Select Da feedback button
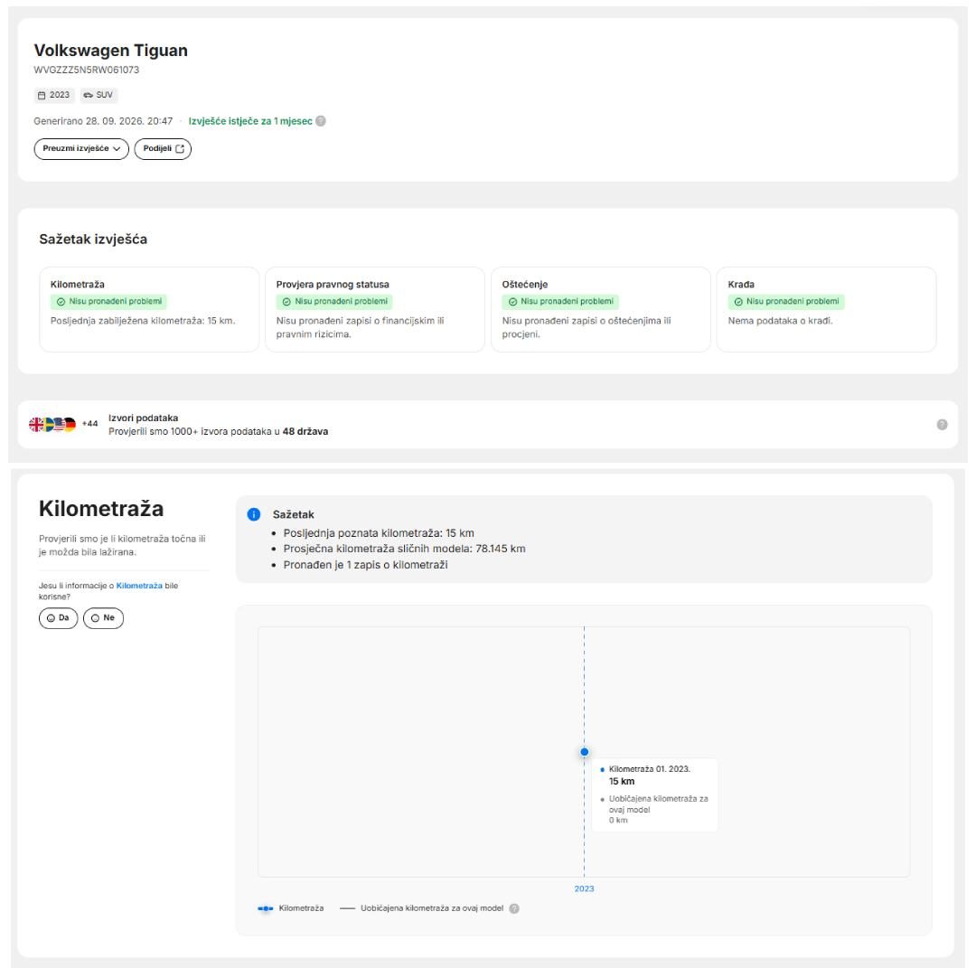This screenshot has height=968, width=976. click(x=58, y=618)
